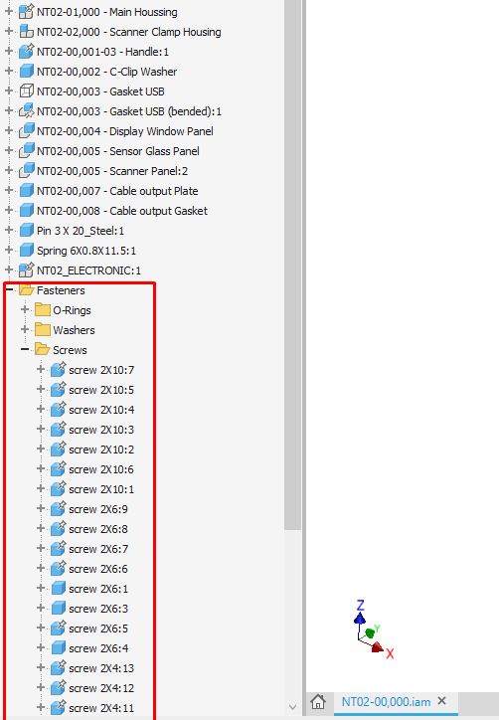Screen dimensions: 499x720
Task: Expand the O-Rings folder
Action: point(25,309)
